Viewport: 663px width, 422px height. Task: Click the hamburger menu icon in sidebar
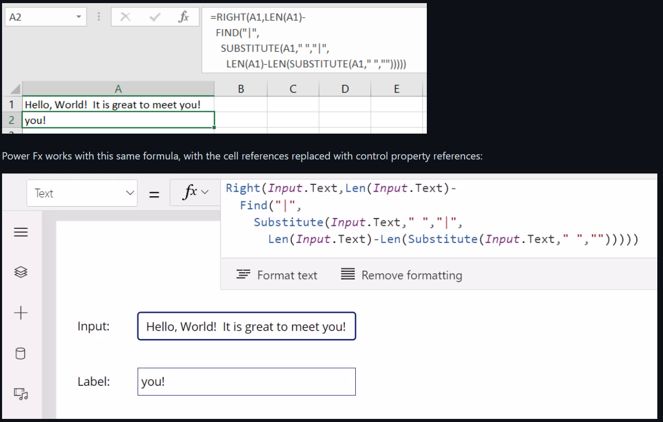point(21,232)
